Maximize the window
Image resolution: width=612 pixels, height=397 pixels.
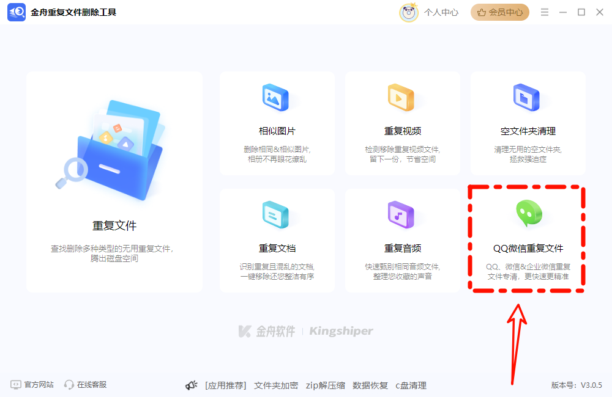click(581, 12)
